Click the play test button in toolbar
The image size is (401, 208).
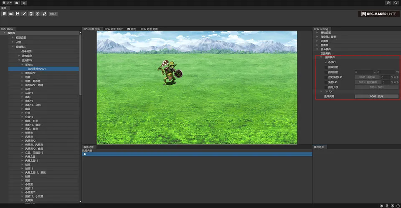tap(38, 14)
